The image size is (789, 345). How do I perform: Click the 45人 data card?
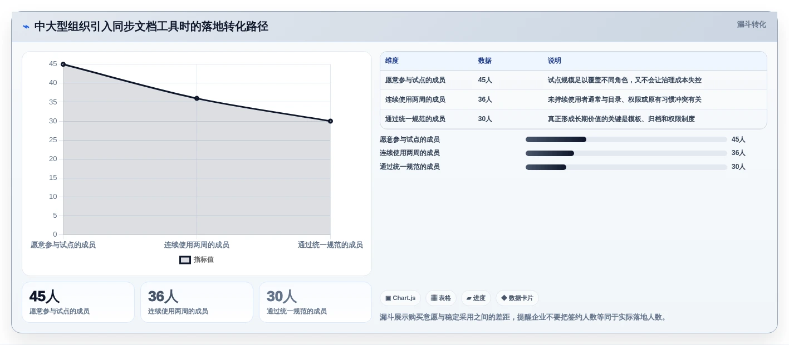[x=78, y=302]
